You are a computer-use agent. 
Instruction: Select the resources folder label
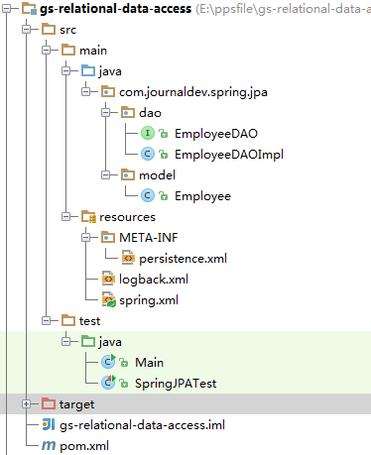coord(127,217)
